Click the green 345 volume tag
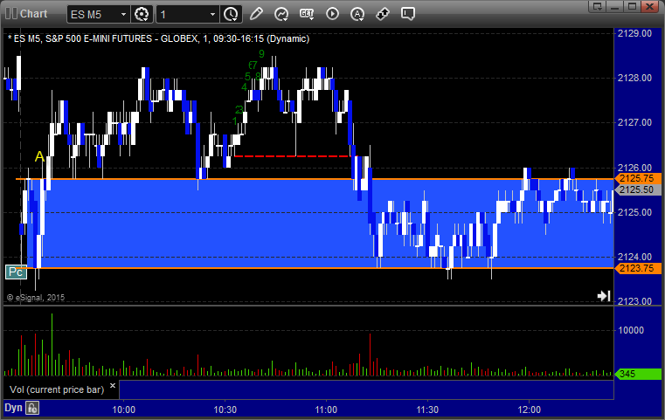Image resolution: width=665 pixels, height=420 pixels. point(637,374)
